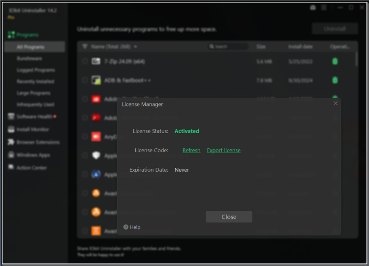369x266 pixels.
Task: Click the Never expiration date value
Action: [182, 170]
